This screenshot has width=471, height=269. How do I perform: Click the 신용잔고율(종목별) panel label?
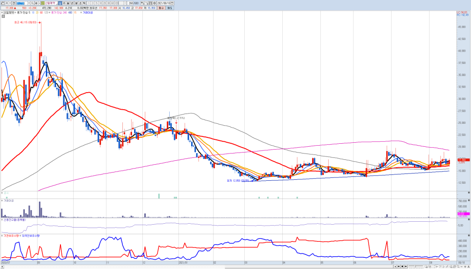[15, 220]
